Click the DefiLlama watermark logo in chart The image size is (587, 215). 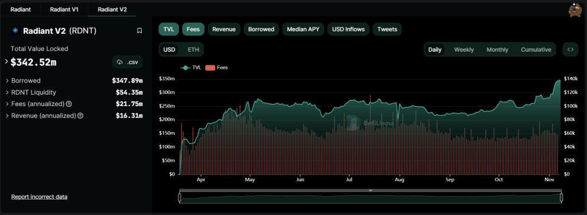coord(351,122)
